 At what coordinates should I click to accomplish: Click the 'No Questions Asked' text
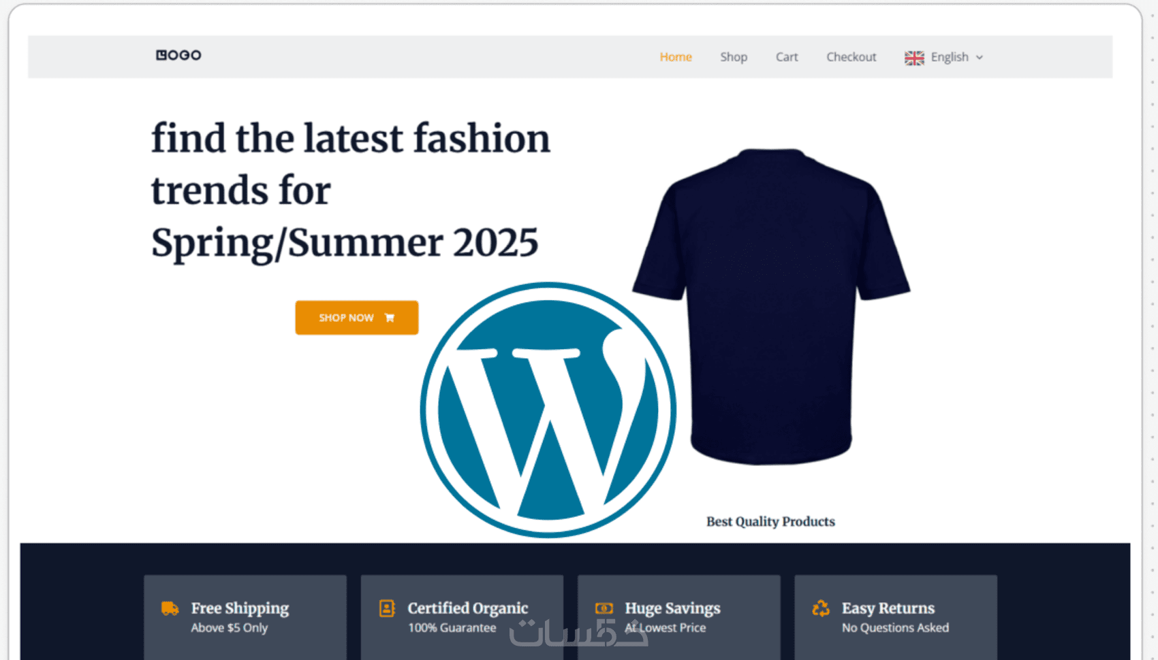tap(895, 628)
